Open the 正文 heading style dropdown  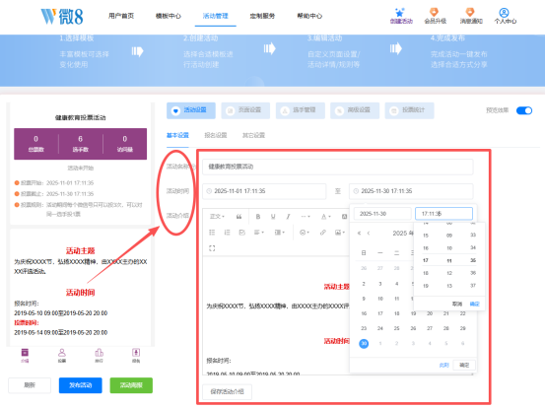tap(217, 217)
